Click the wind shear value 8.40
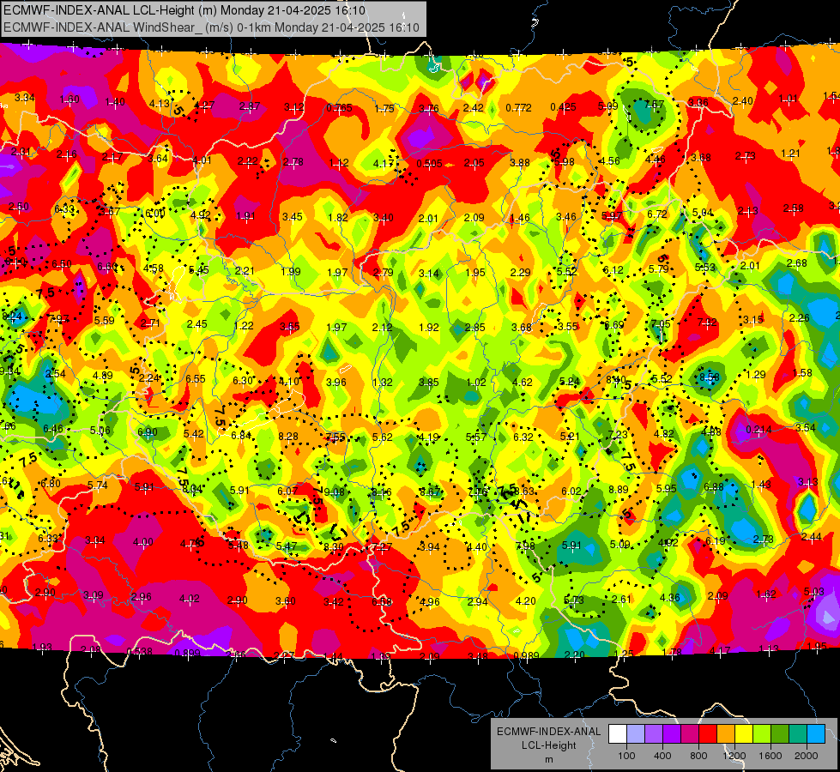Image resolution: width=840 pixels, height=772 pixels. click(616, 379)
